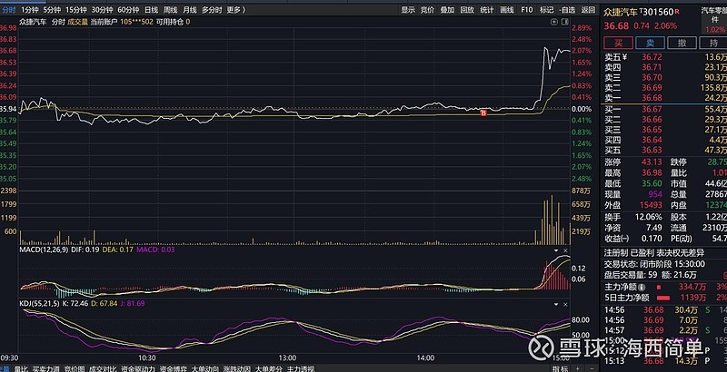Switch to the 买卖力道 bottom tab
Image resolution: width=727 pixels, height=372 pixels.
coord(46,368)
